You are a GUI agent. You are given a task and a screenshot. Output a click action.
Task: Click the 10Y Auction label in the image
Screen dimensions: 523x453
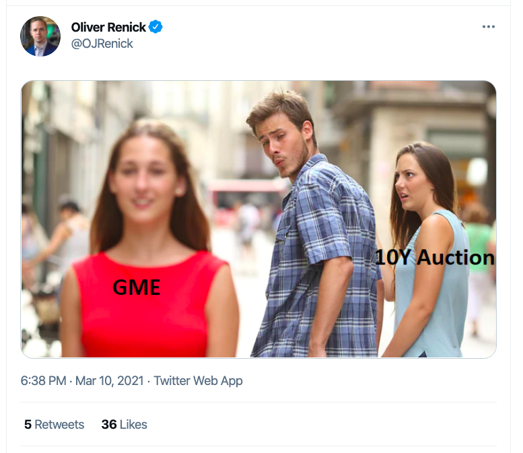click(x=435, y=258)
